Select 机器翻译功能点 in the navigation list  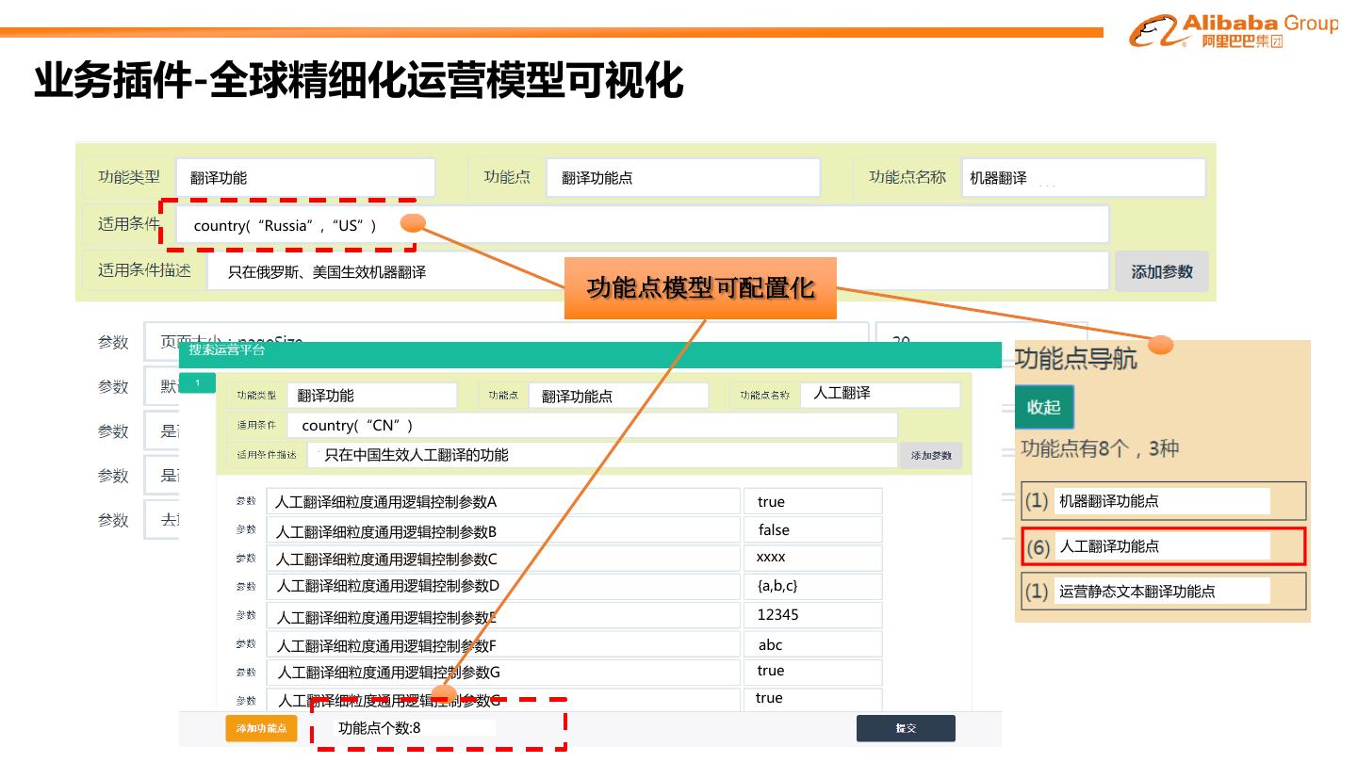(1163, 501)
